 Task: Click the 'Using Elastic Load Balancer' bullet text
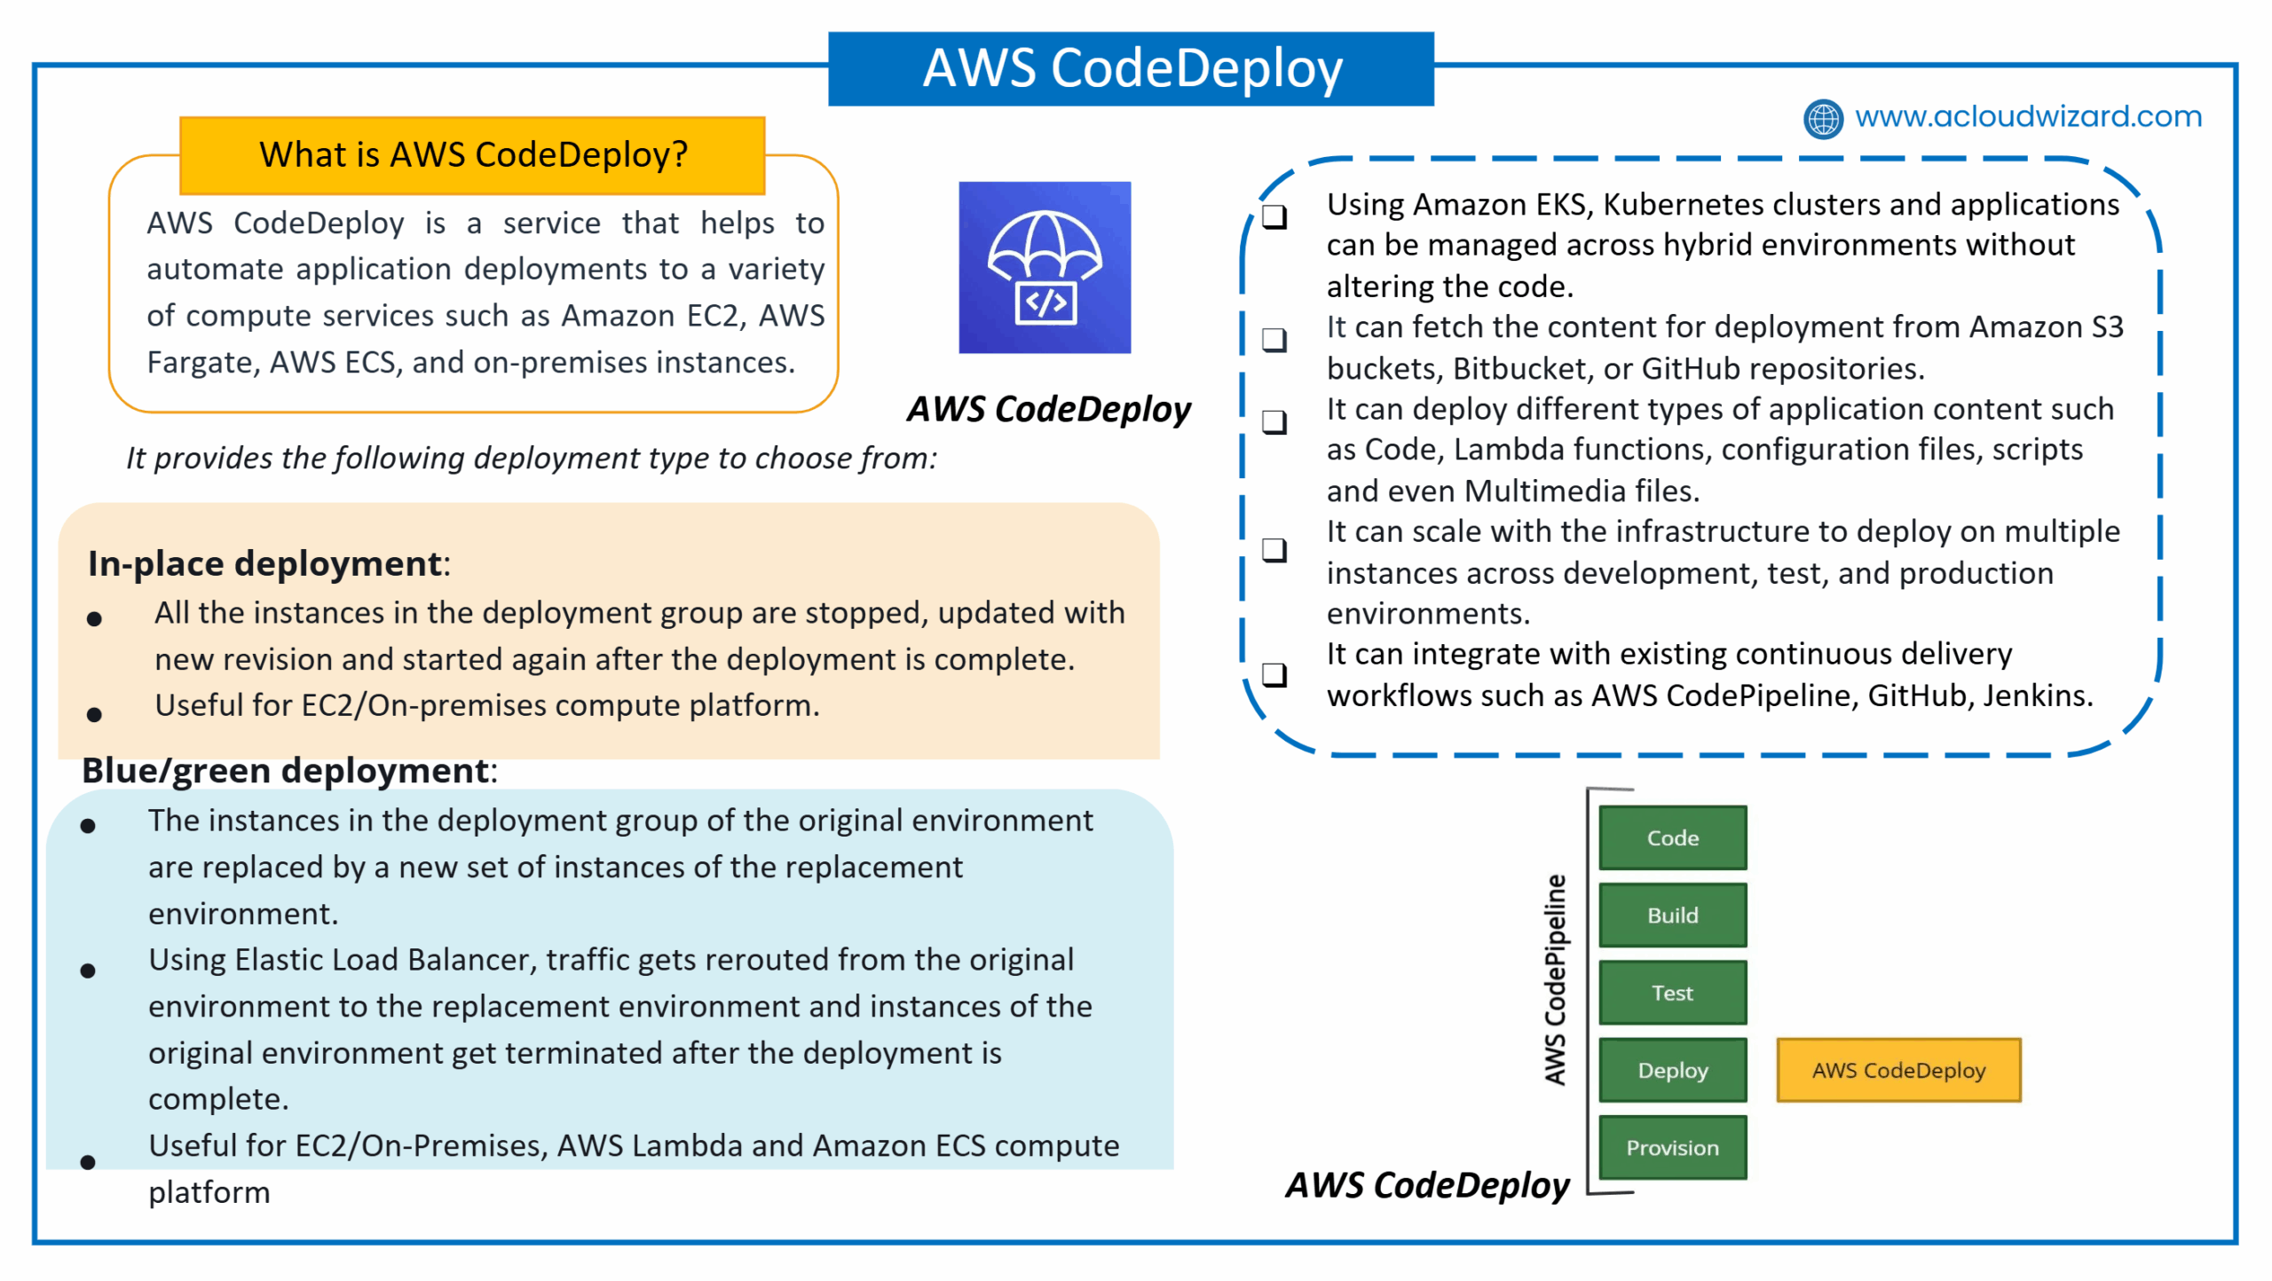click(x=620, y=1029)
